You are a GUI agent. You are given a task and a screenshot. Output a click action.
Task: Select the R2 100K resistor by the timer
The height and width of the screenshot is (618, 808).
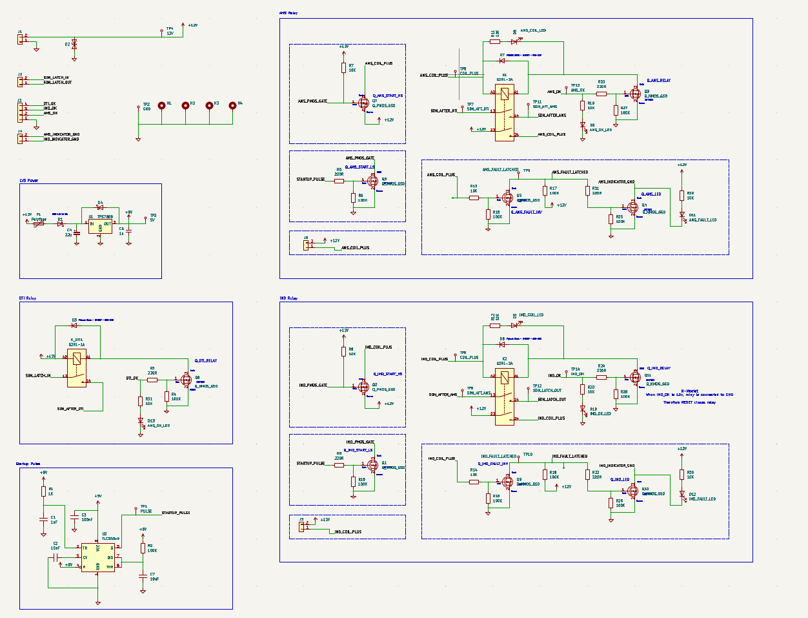143,548
